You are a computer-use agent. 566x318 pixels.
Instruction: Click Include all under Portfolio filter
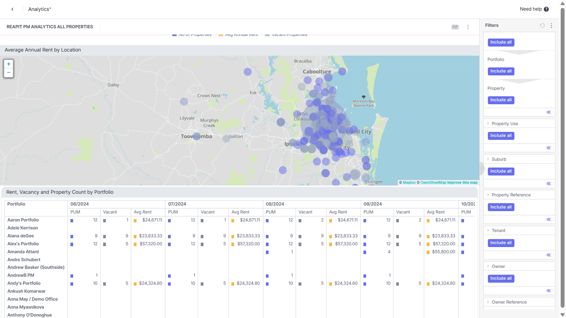(x=501, y=71)
